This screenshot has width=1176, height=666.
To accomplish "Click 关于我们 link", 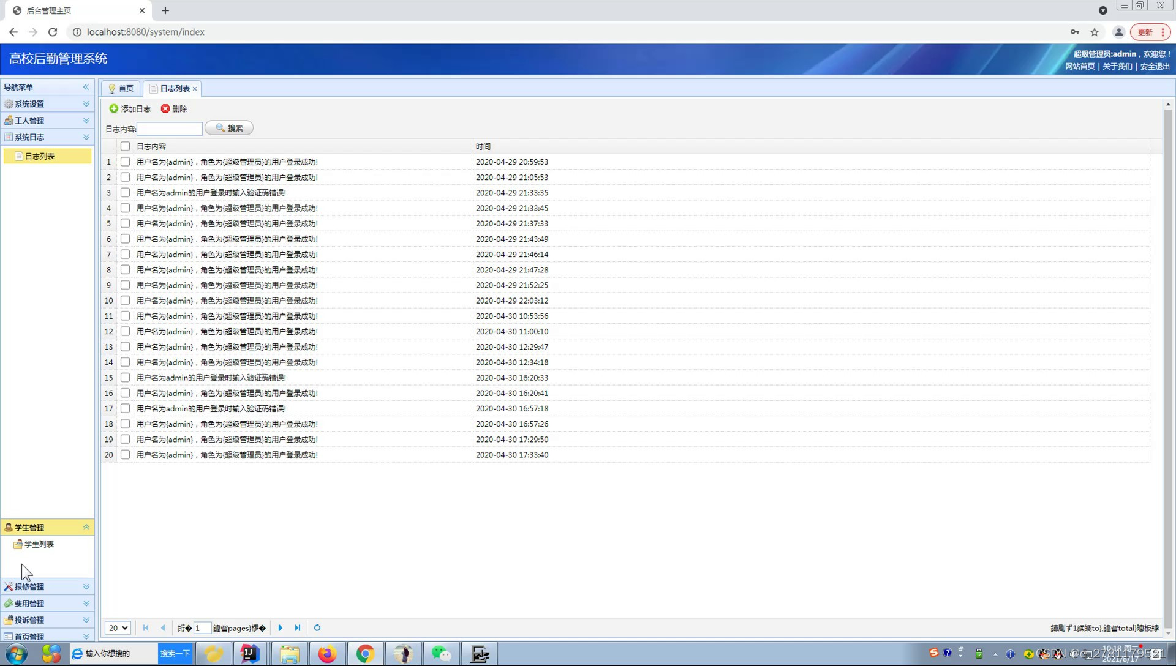I will (1117, 66).
